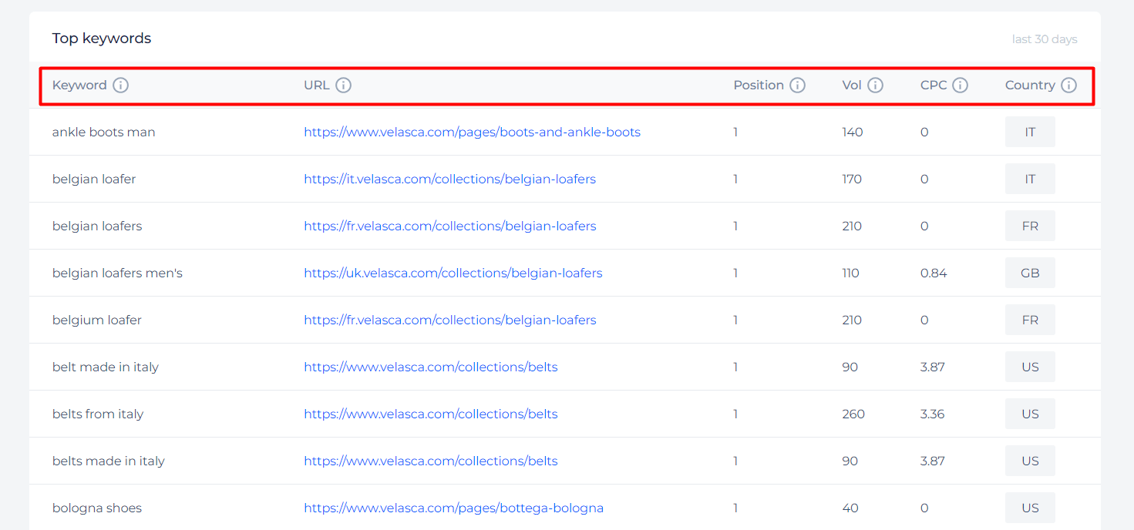The height and width of the screenshot is (530, 1134).
Task: Click the Country column header label
Action: pyautogui.click(x=1030, y=86)
